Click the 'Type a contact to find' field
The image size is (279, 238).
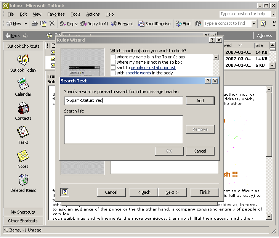(228, 24)
